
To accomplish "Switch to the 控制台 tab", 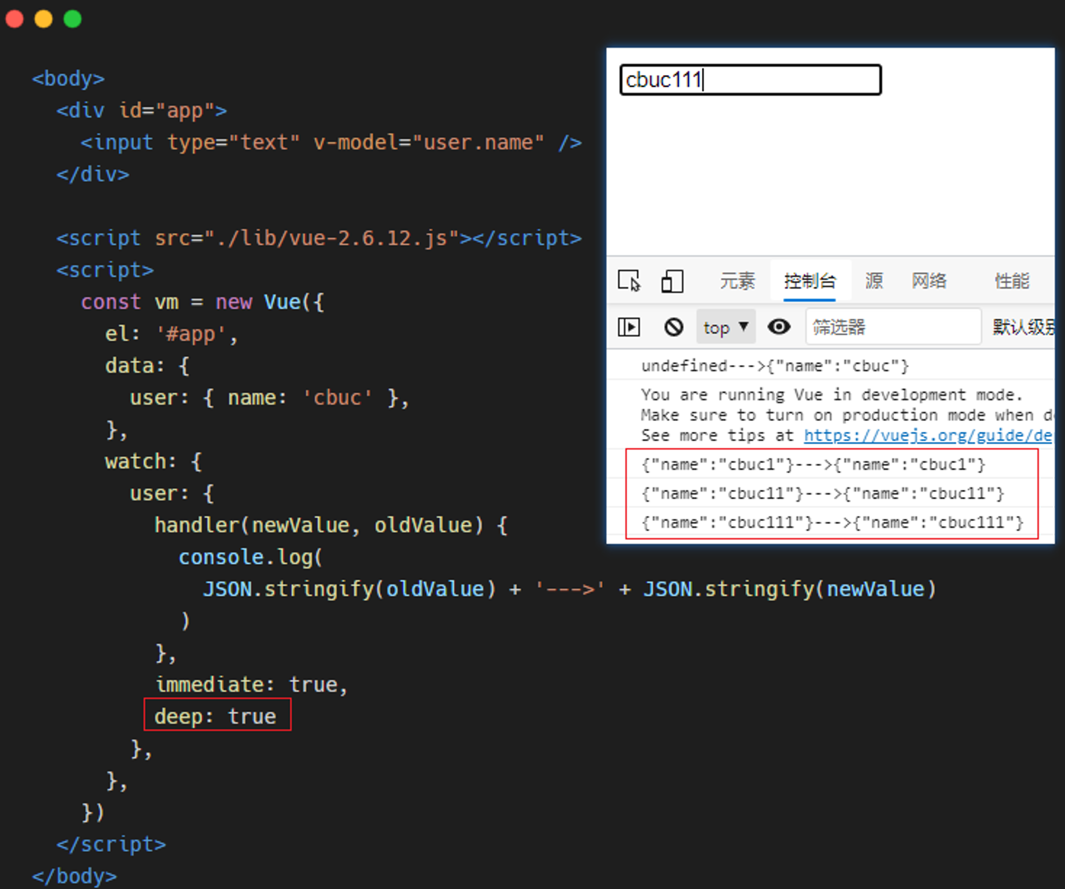I will 810,281.
